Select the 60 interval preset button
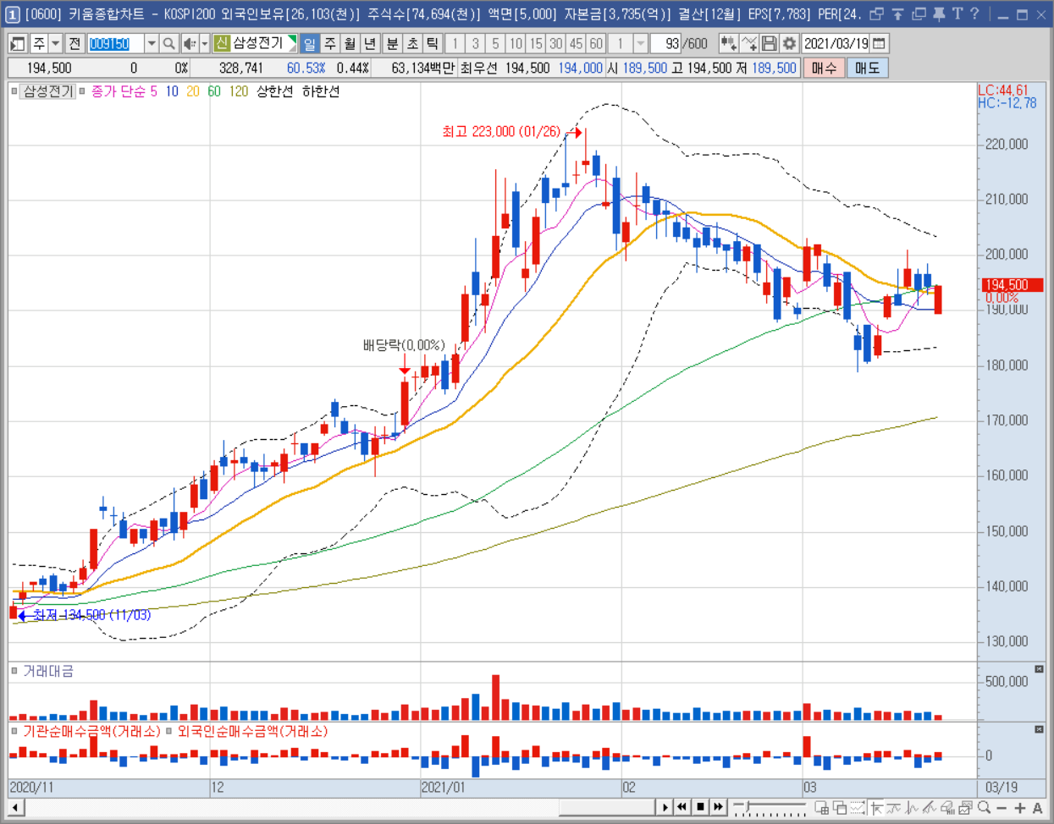The height and width of the screenshot is (824, 1054). tap(596, 43)
